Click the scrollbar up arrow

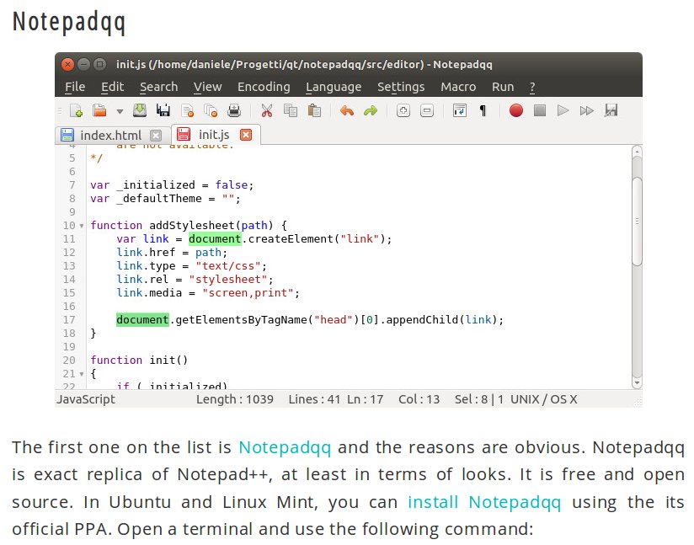637,152
